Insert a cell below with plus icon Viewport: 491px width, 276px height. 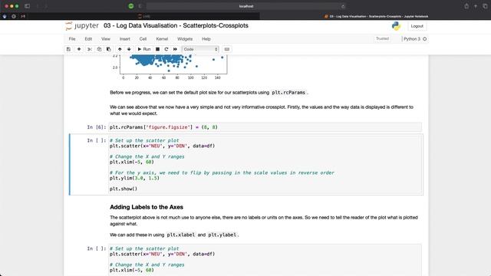pyautogui.click(x=79, y=49)
